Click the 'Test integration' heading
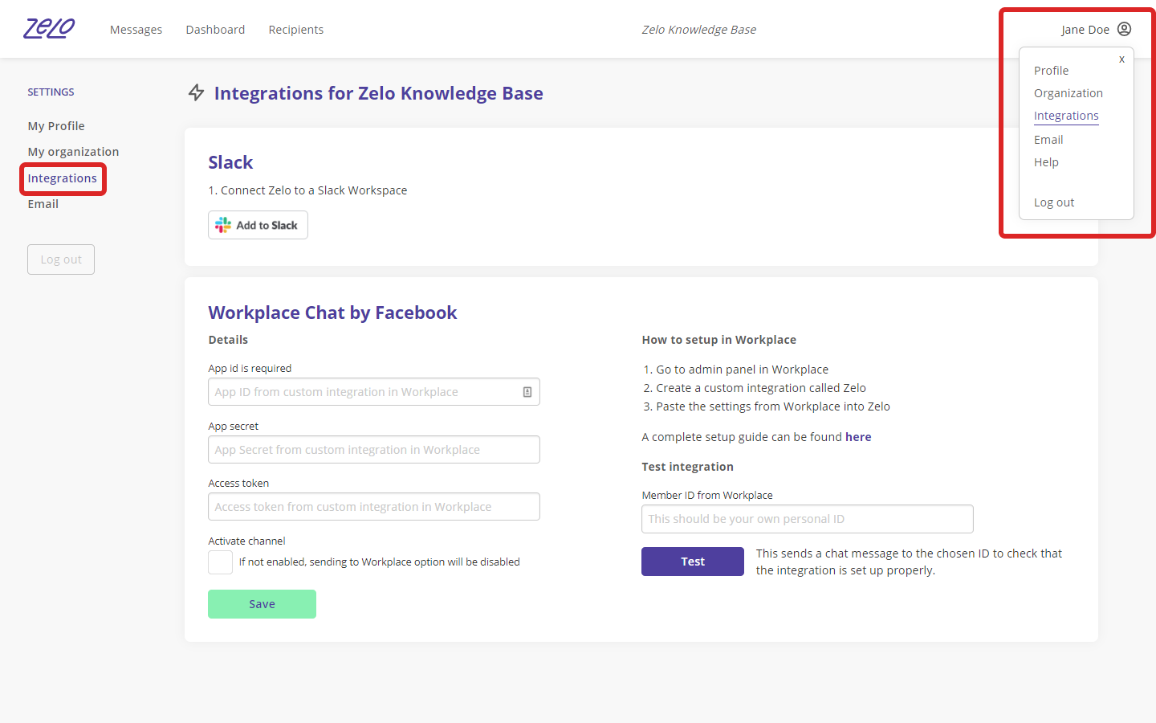The image size is (1156, 723). coord(688,467)
